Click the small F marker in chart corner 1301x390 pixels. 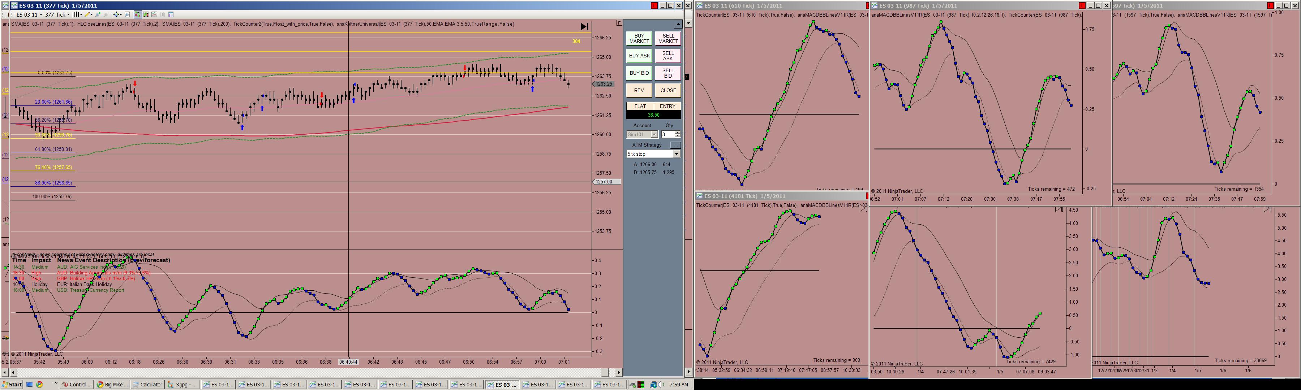click(x=619, y=23)
